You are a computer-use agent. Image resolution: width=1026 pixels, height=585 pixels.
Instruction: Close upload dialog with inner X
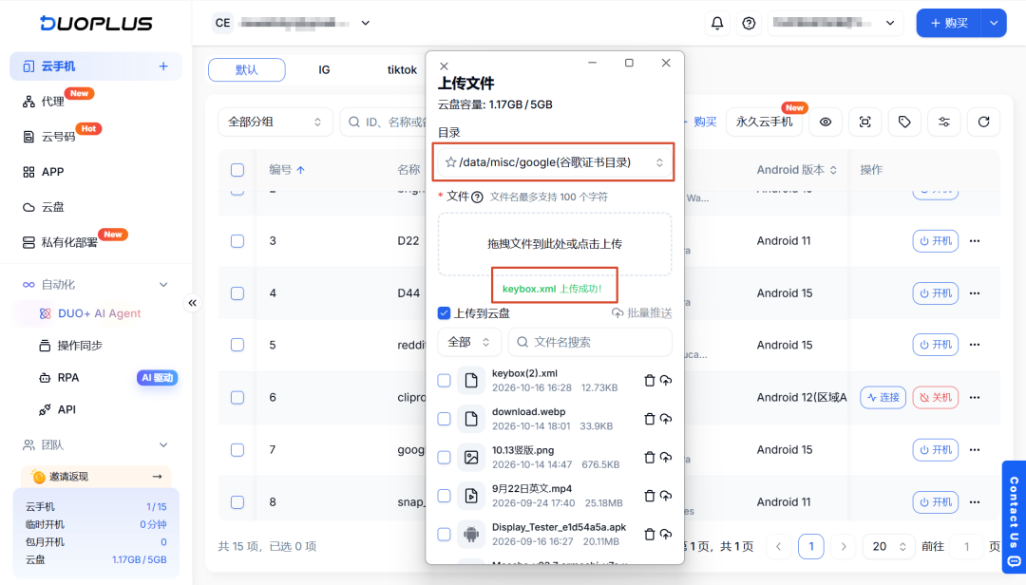coord(444,66)
